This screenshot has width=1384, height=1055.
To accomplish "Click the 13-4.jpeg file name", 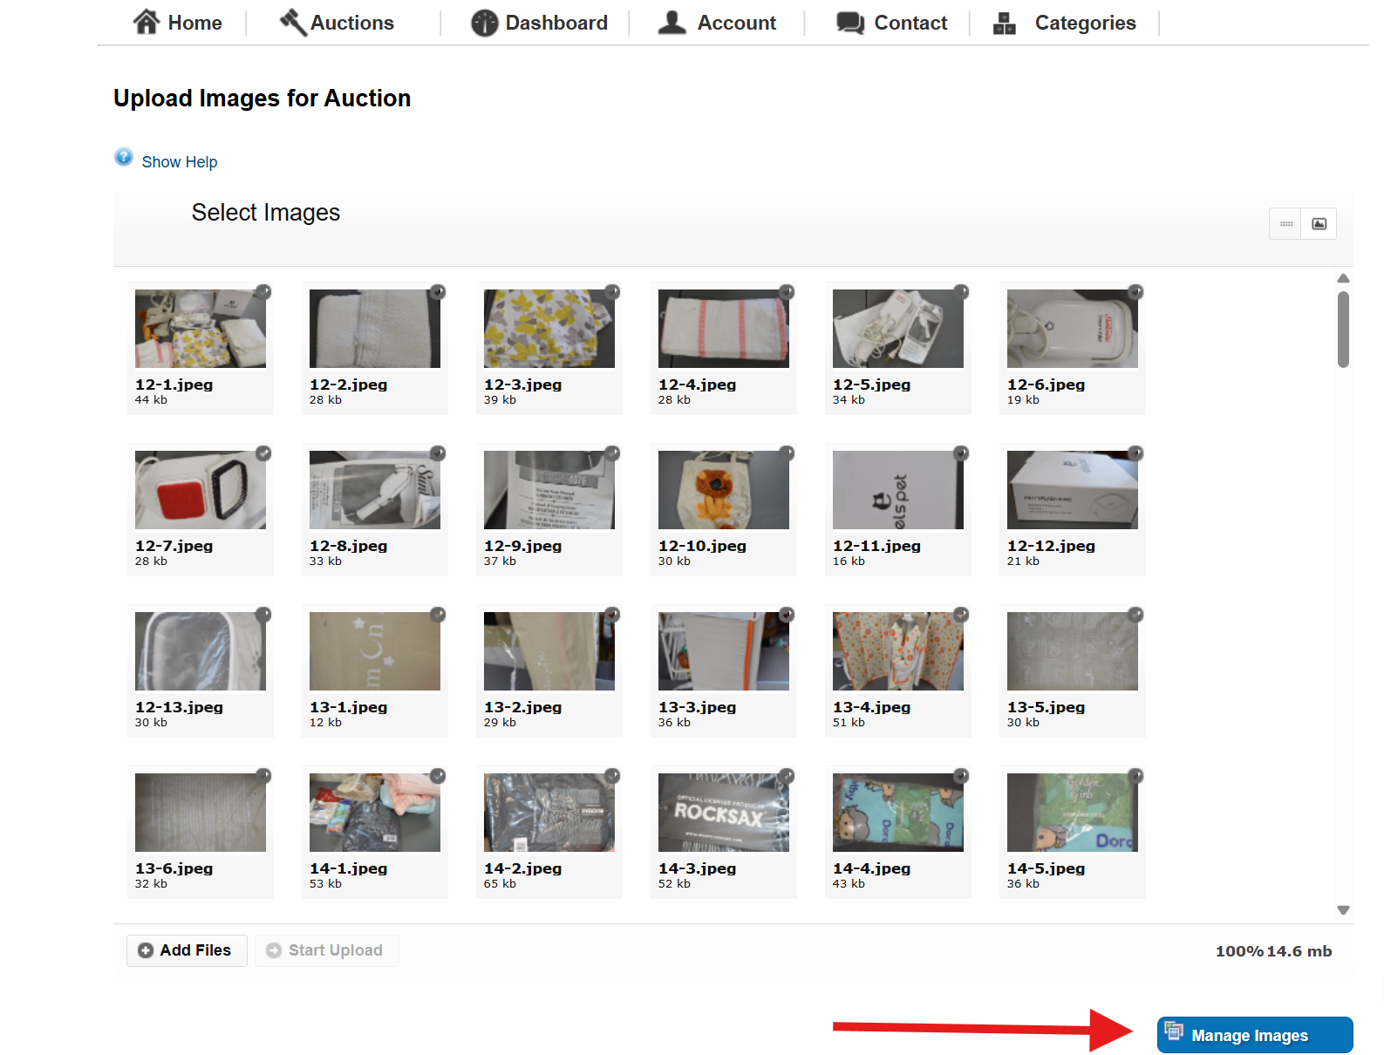I will [x=871, y=707].
